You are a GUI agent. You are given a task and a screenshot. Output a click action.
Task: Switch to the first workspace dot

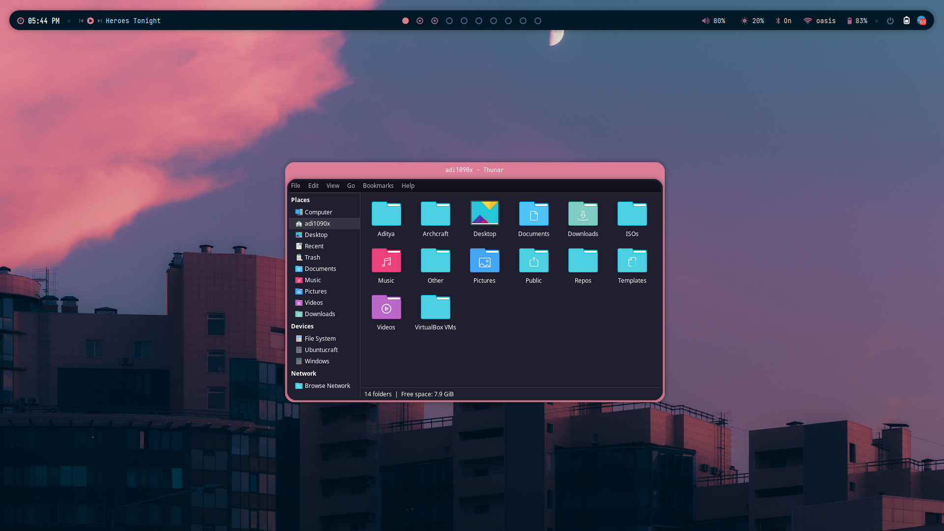click(x=405, y=21)
